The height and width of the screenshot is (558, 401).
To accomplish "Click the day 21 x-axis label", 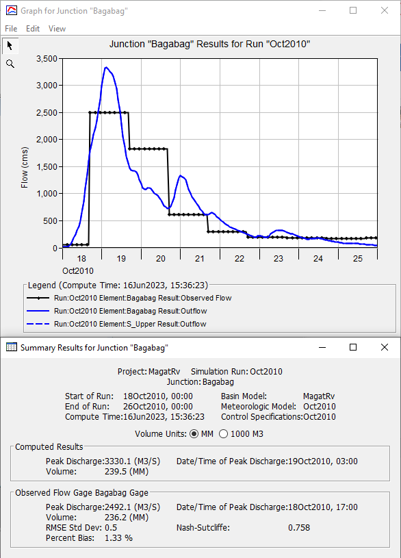I will click(200, 259).
